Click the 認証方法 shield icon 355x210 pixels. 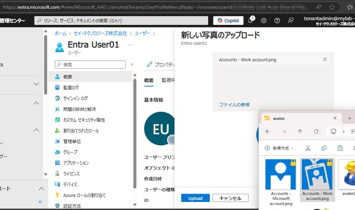(57, 206)
